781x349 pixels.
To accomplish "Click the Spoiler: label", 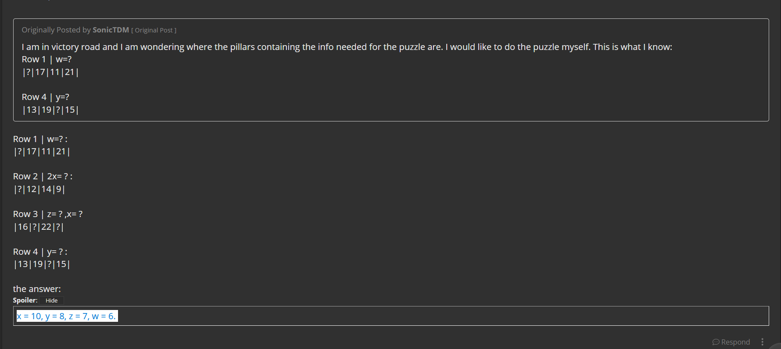I will 25,300.
